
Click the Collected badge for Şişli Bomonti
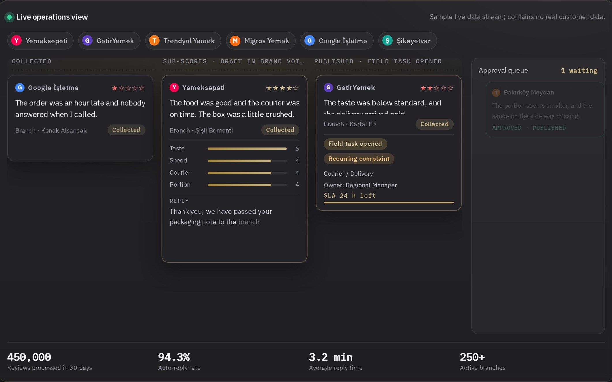coord(280,130)
